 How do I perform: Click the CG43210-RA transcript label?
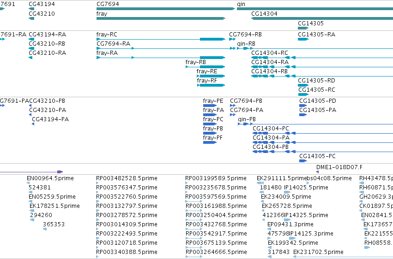click(x=48, y=53)
